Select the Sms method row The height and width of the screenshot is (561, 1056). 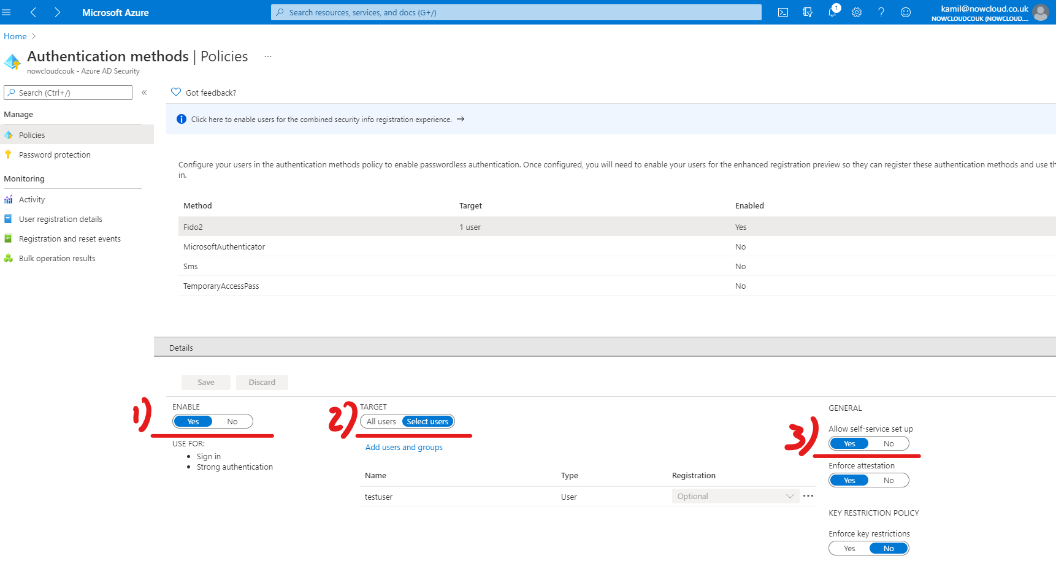click(x=617, y=266)
